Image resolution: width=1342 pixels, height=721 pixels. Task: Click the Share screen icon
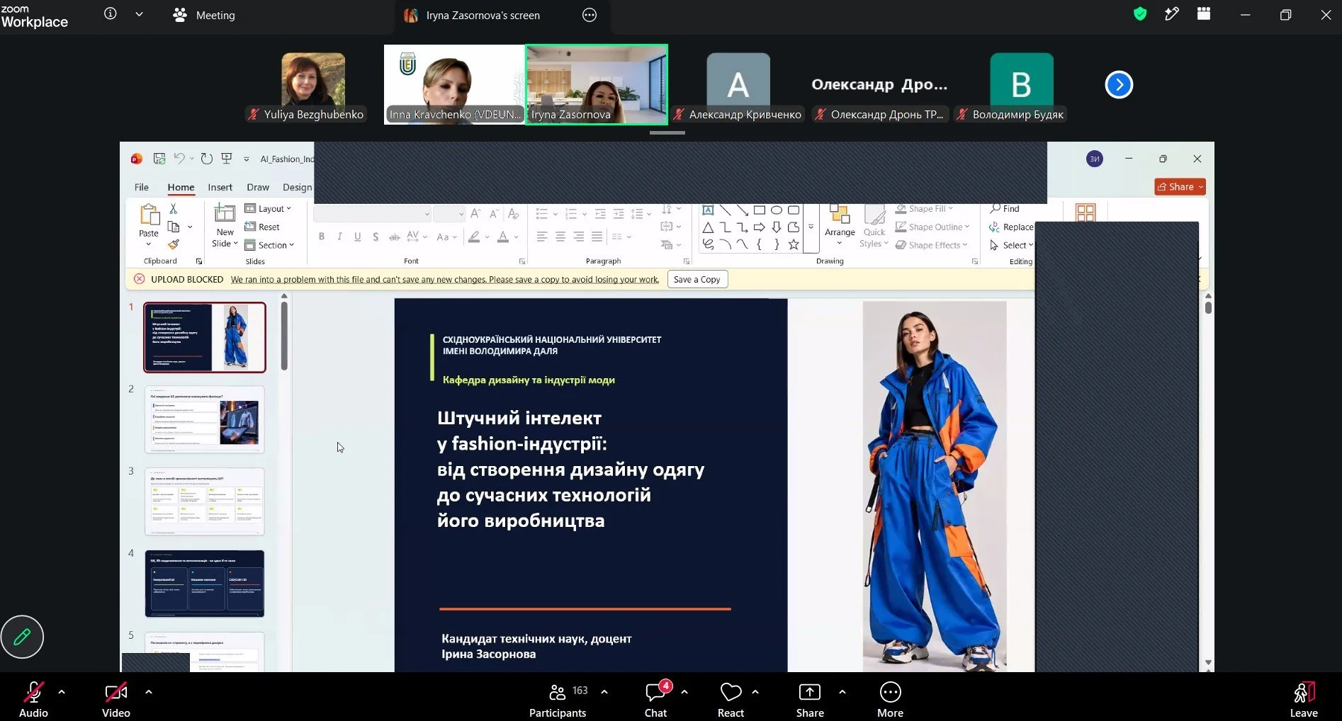[x=809, y=692]
